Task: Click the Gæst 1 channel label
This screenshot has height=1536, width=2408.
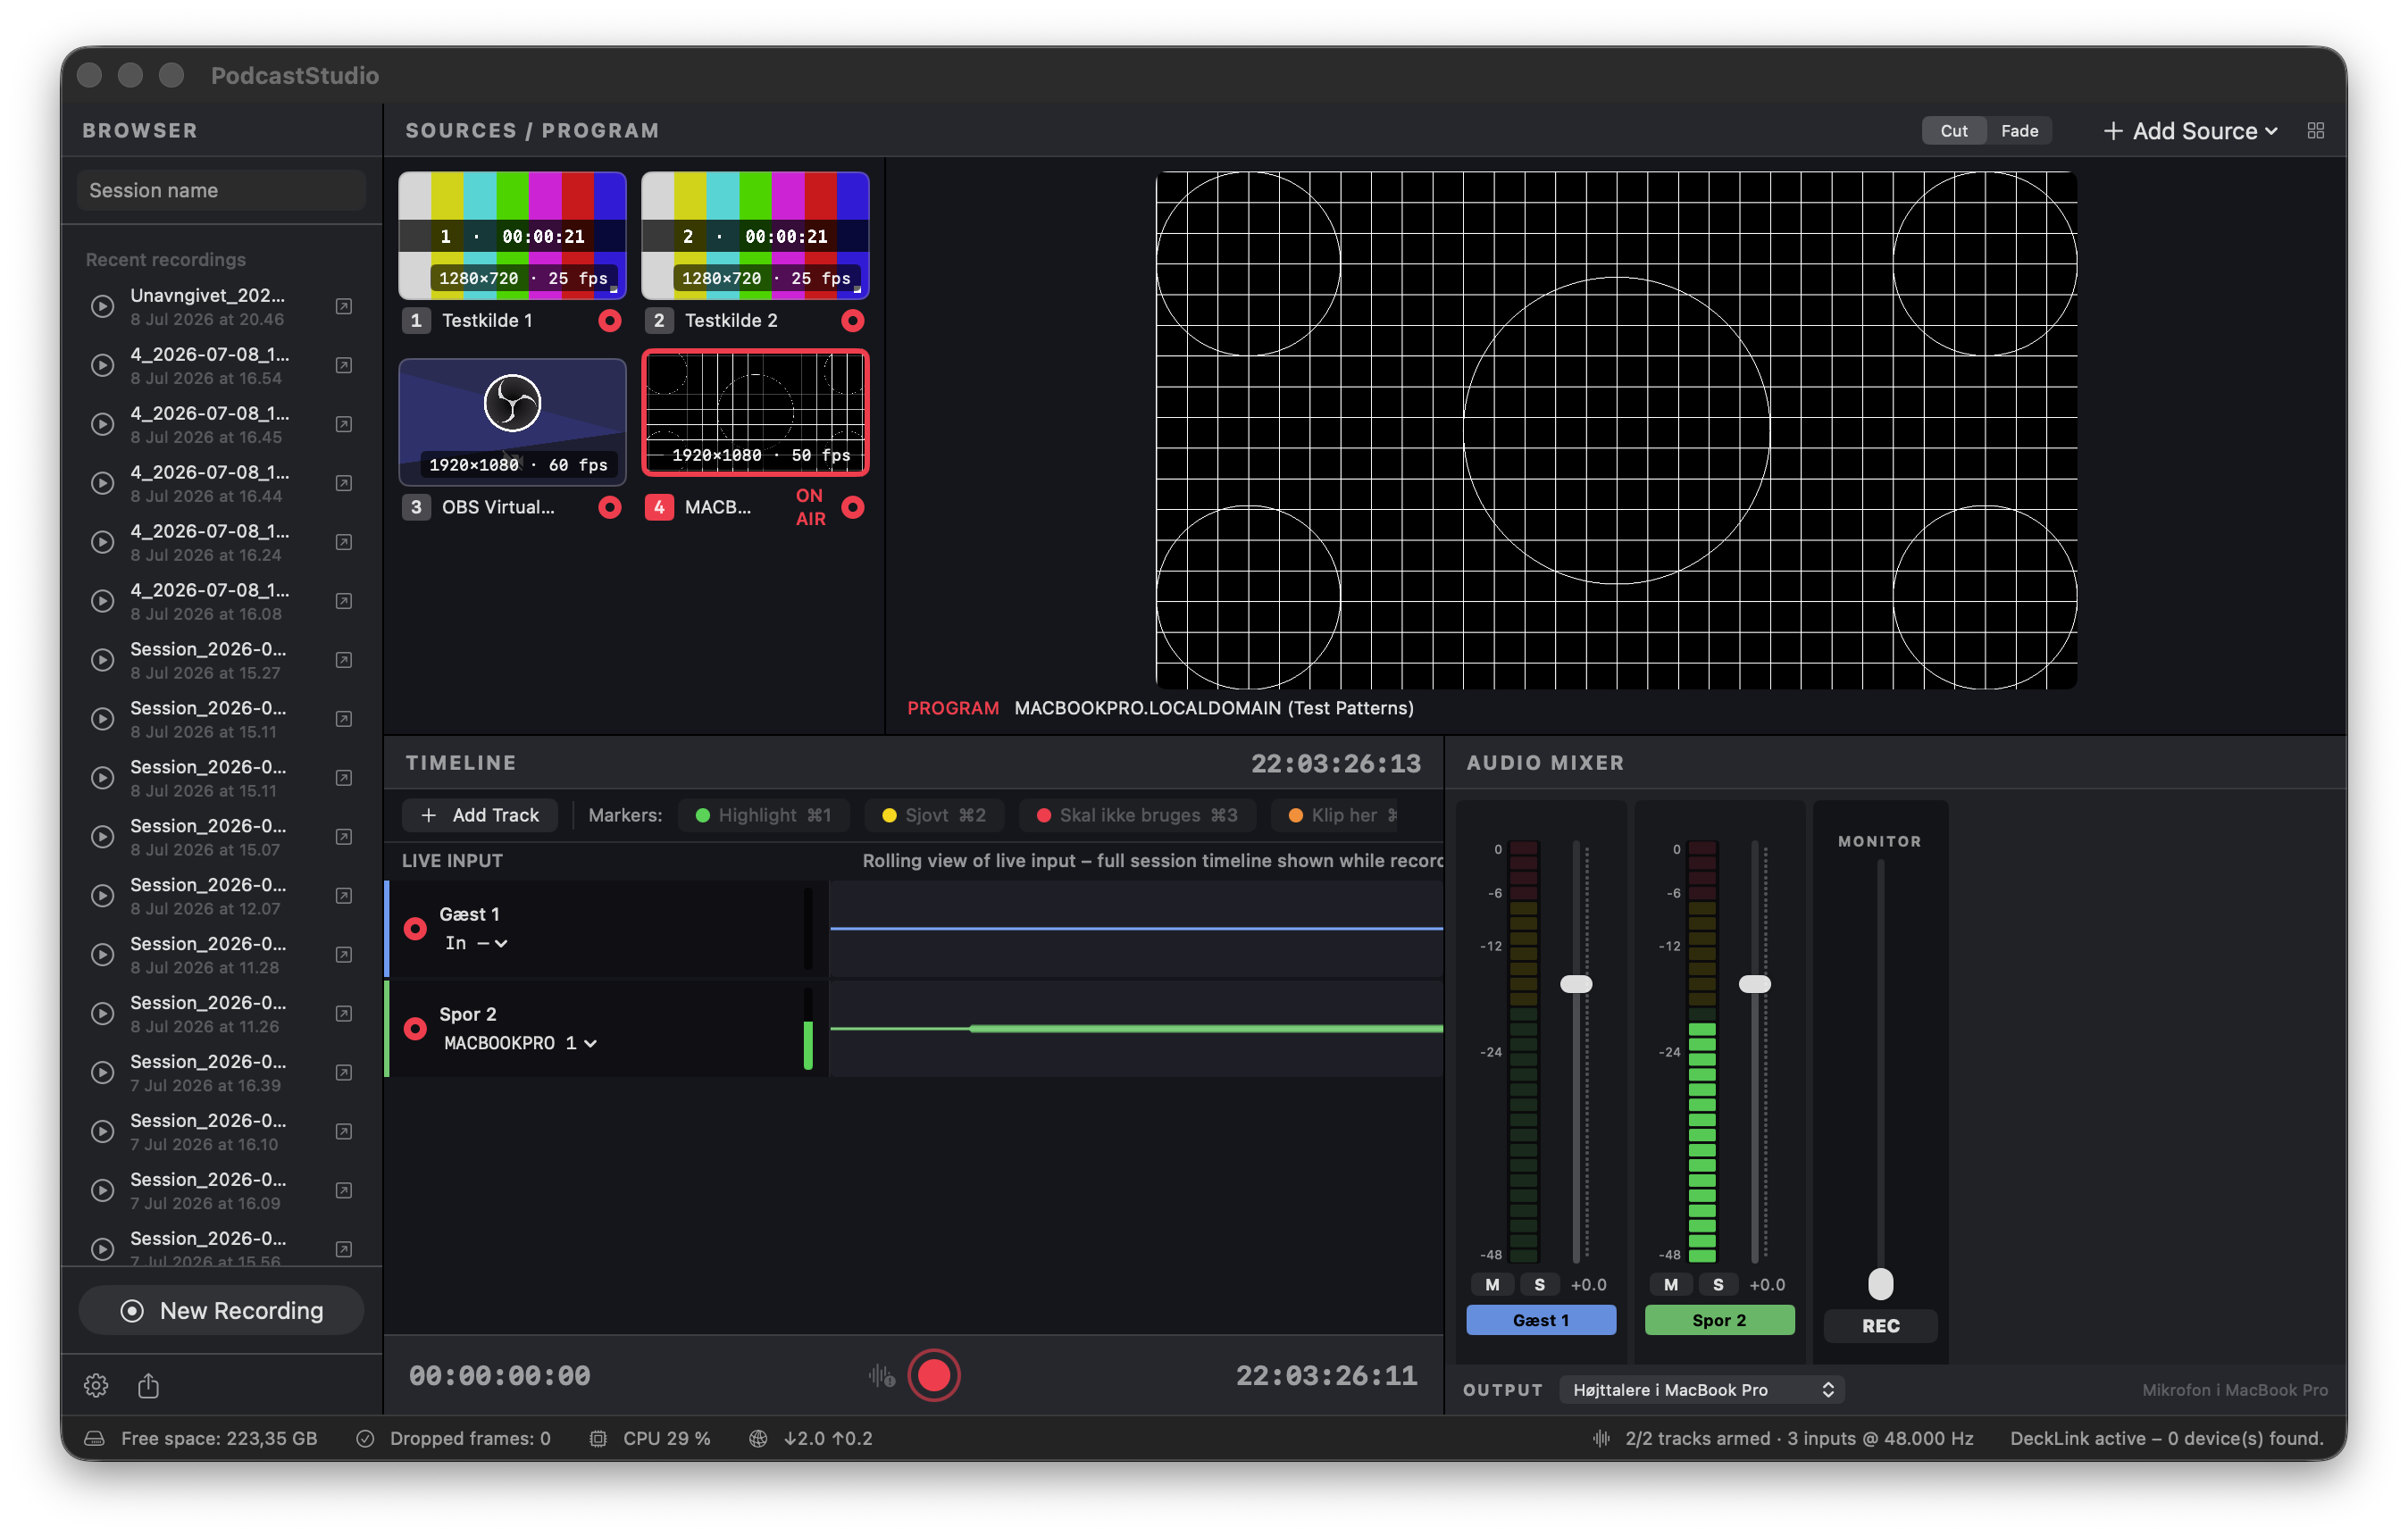Action: coord(1540,1321)
